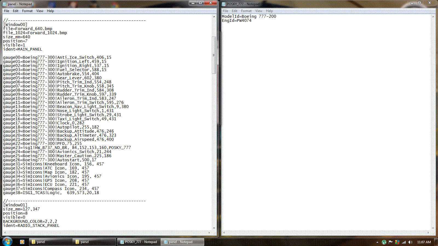Click the scroll-up arrow in POSKY_777 Notepad
Viewport: 438px width, 246px height.
click(x=433, y=17)
